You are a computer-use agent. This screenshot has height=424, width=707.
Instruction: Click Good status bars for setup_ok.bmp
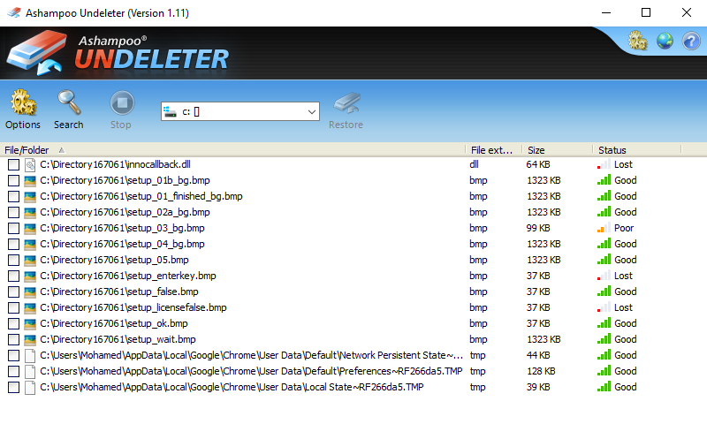click(604, 323)
